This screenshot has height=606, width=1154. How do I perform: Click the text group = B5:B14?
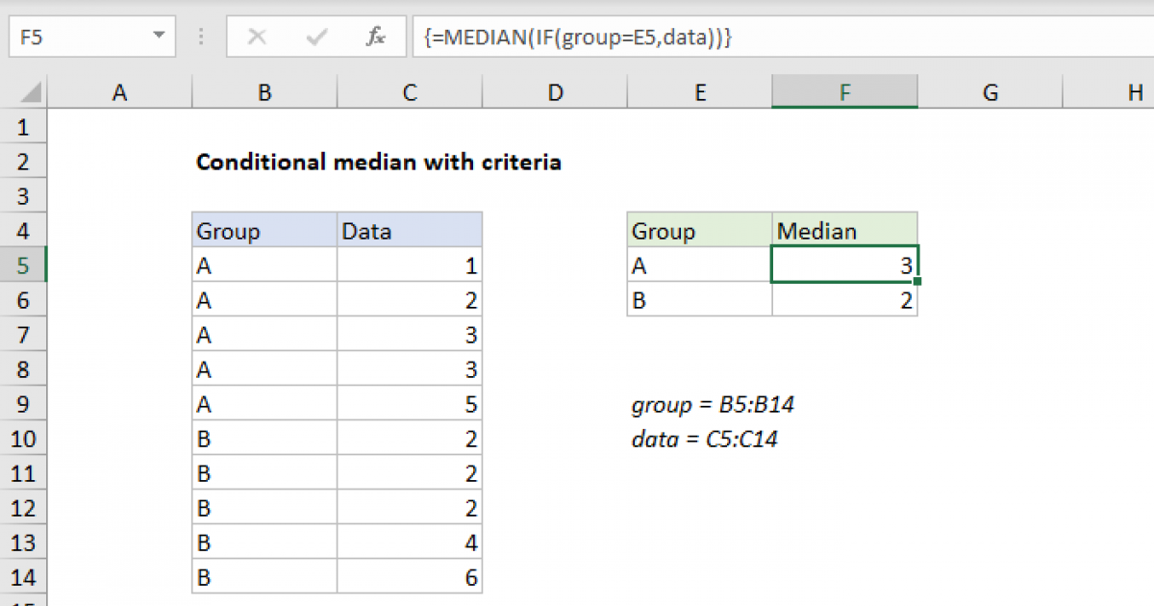(712, 404)
